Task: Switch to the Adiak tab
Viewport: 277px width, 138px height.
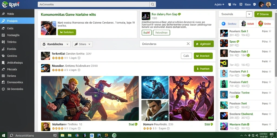Action: (248, 24)
